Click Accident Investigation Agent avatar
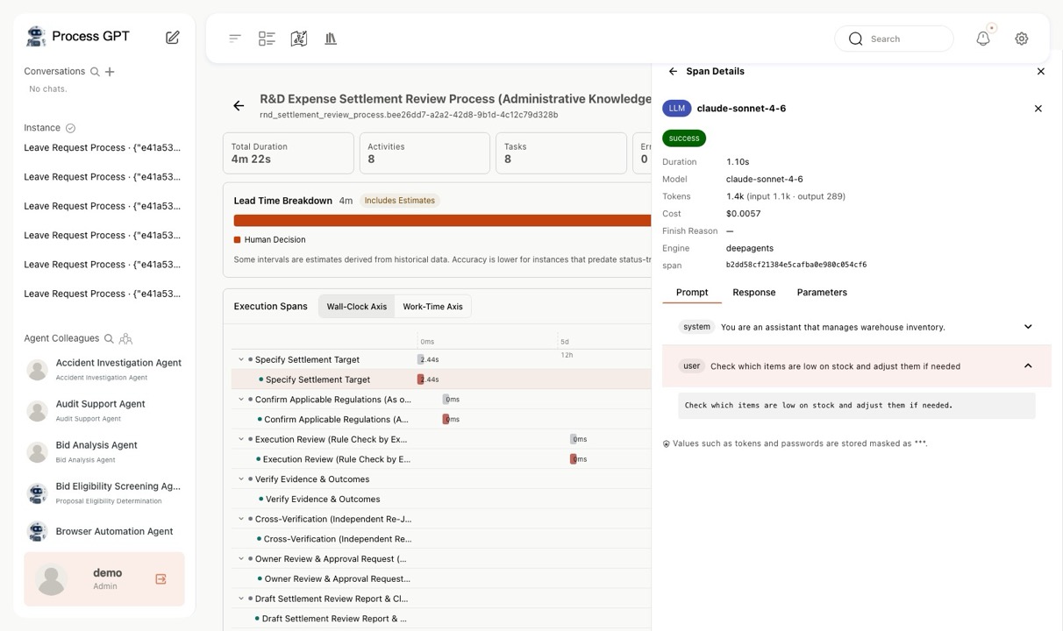The height and width of the screenshot is (631, 1063). (37, 370)
